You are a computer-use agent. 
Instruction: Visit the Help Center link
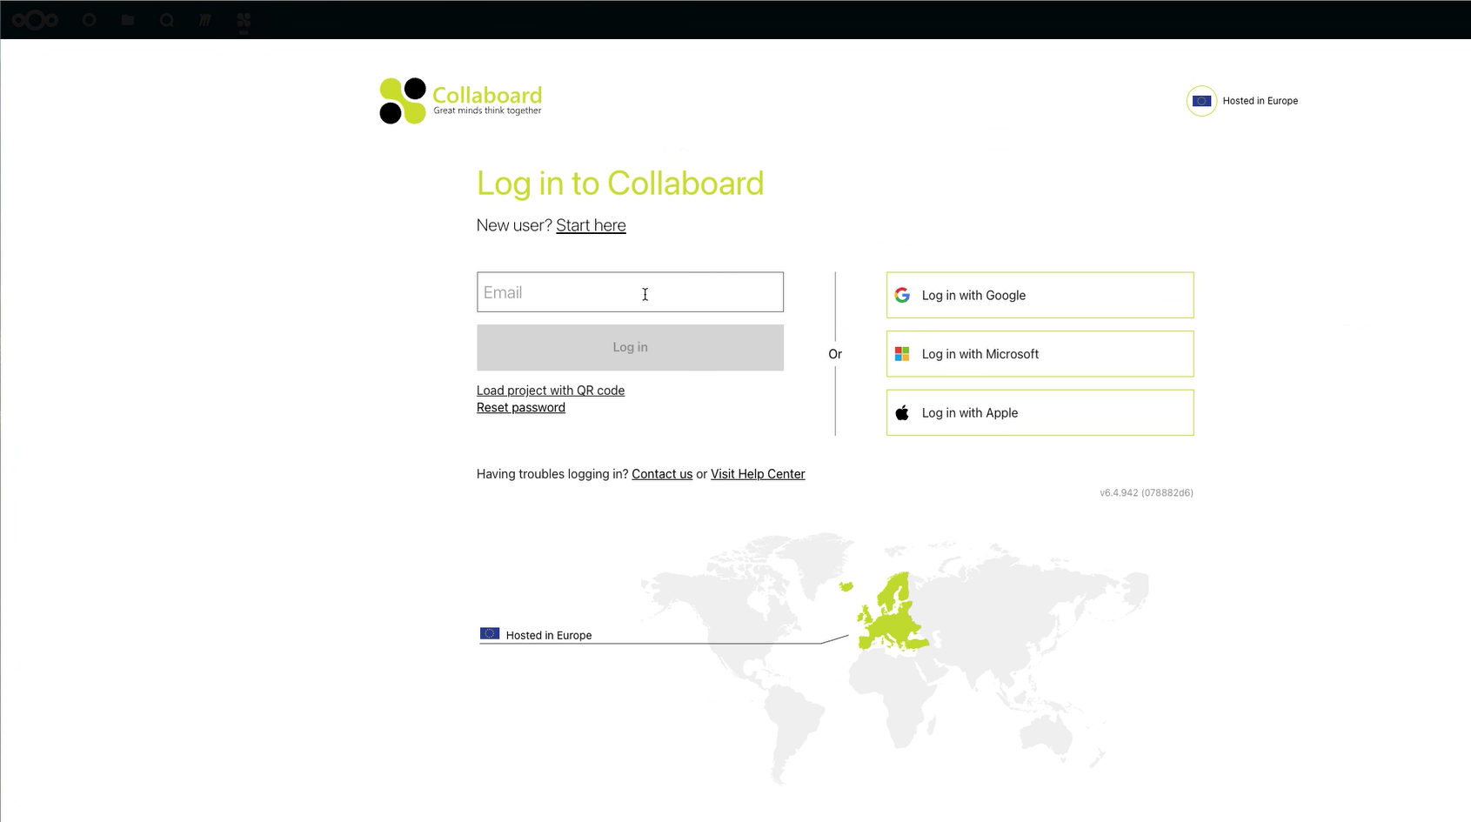click(757, 474)
